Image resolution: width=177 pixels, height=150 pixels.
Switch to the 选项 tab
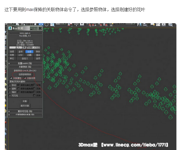point(38,59)
